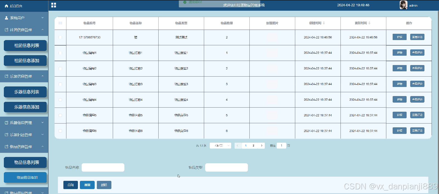This screenshot has height=194, width=439.
Task: Click the 物品名称3 cell
Action: point(136,84)
